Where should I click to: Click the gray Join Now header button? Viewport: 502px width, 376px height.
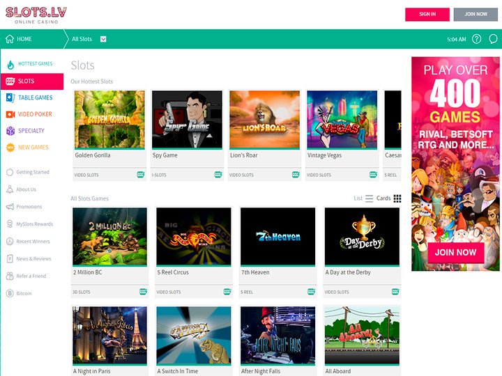tap(476, 15)
